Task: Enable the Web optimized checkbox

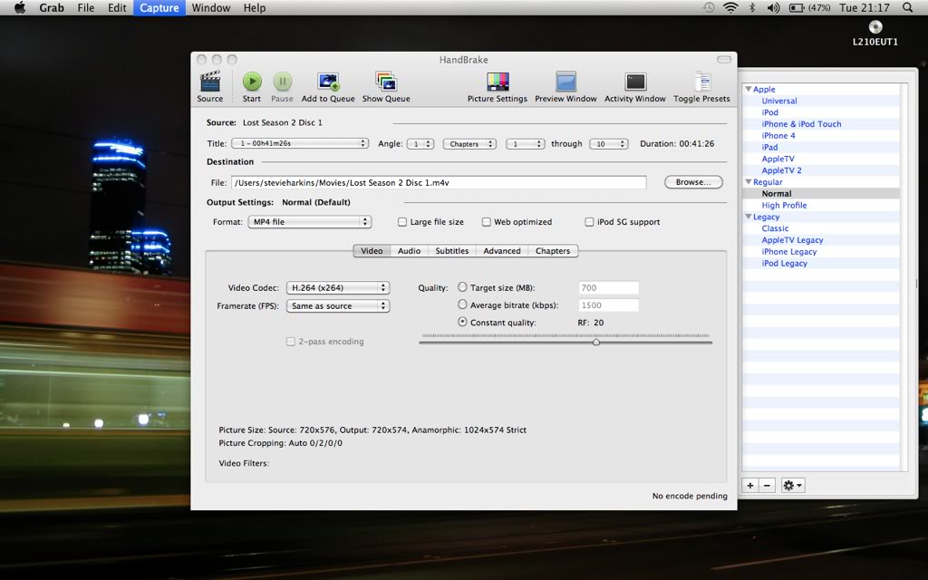Action: point(487,222)
